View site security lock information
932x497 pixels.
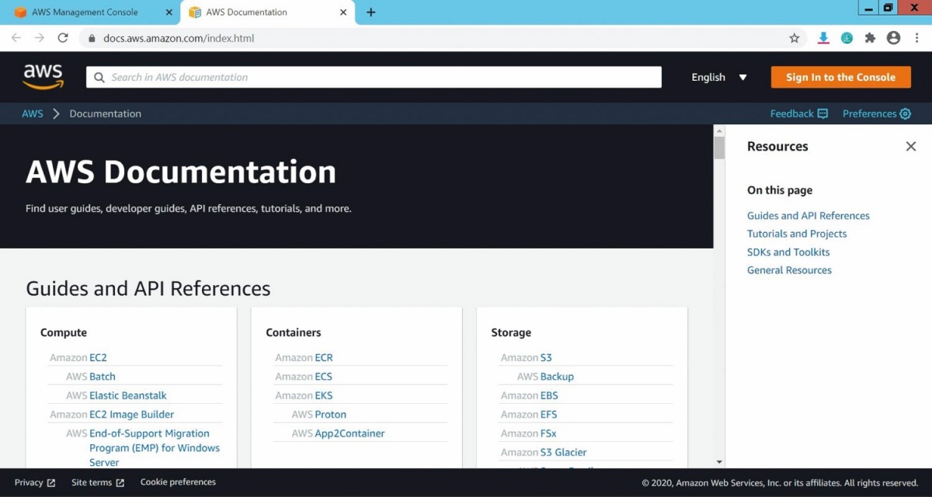pos(92,38)
